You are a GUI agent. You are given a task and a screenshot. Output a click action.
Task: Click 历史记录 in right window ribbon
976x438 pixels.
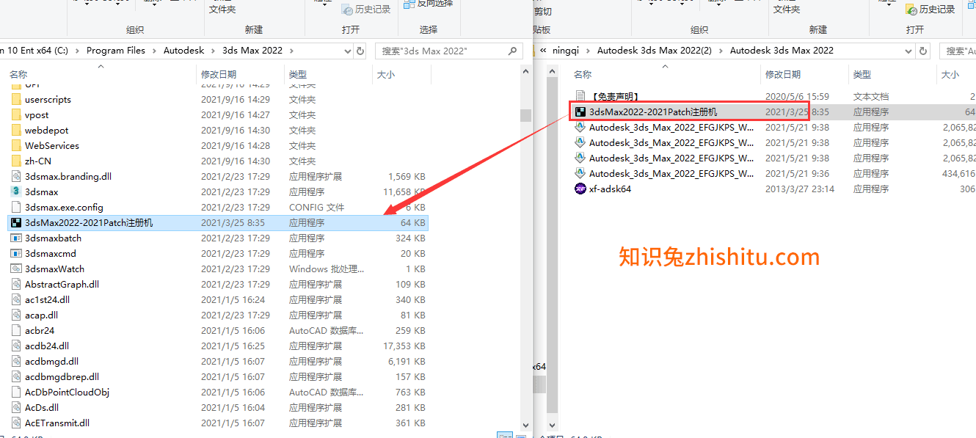pos(931,10)
